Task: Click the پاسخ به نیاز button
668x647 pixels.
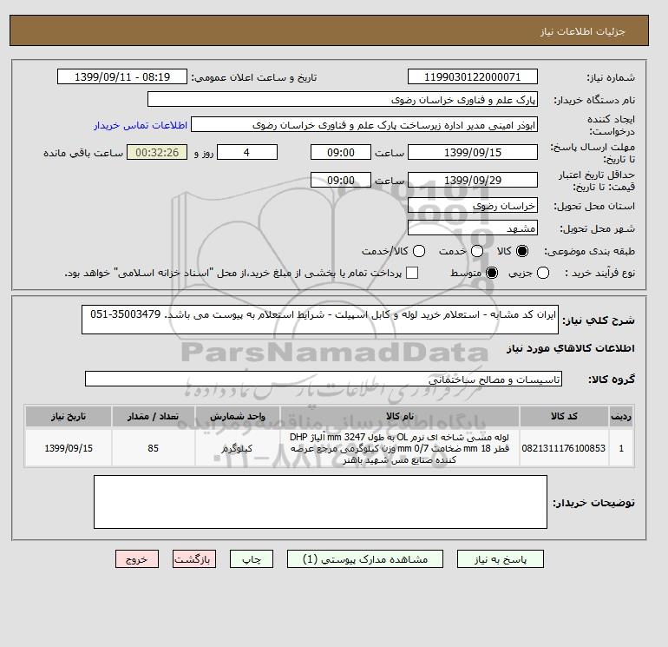Action: [501, 558]
